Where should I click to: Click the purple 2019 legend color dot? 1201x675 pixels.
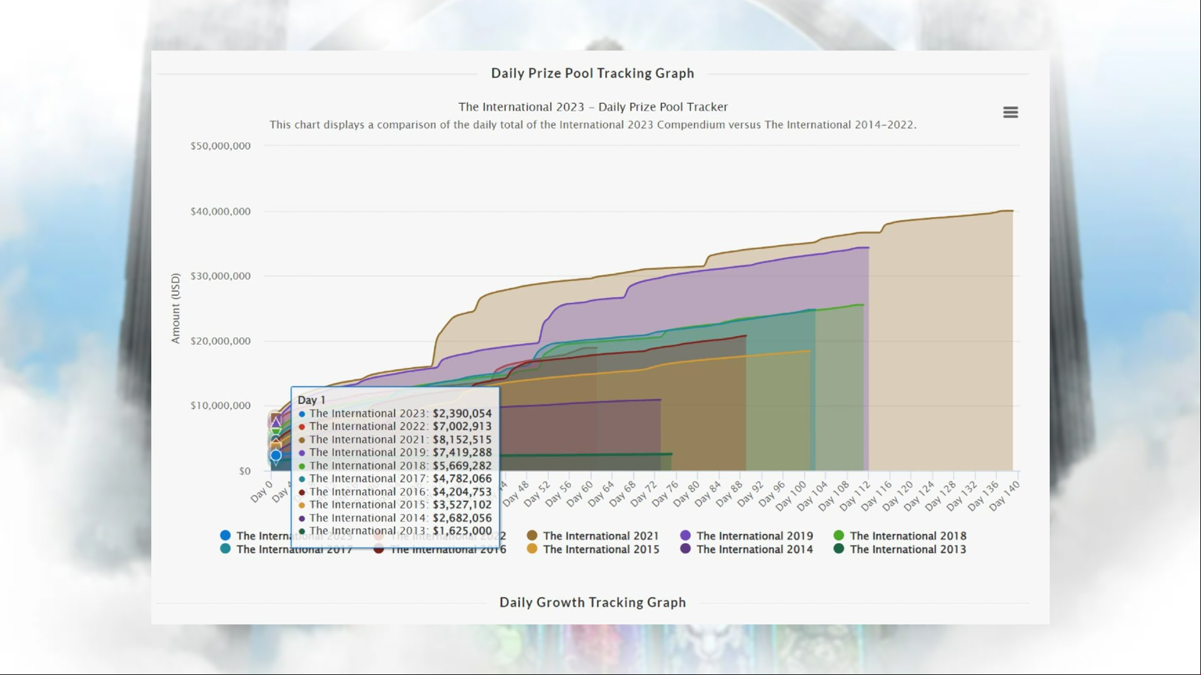[x=686, y=535]
